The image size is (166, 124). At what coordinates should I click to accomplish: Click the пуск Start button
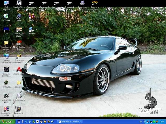pyautogui.click(x=7, y=121)
